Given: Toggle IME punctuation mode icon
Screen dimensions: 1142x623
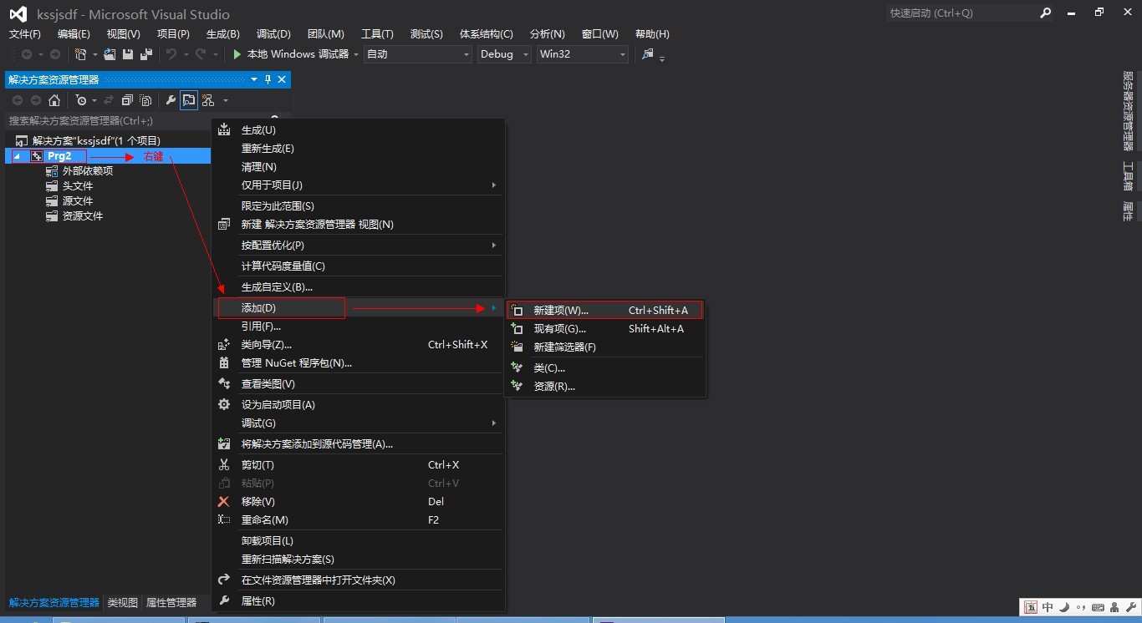Looking at the screenshot, I should click(1081, 608).
